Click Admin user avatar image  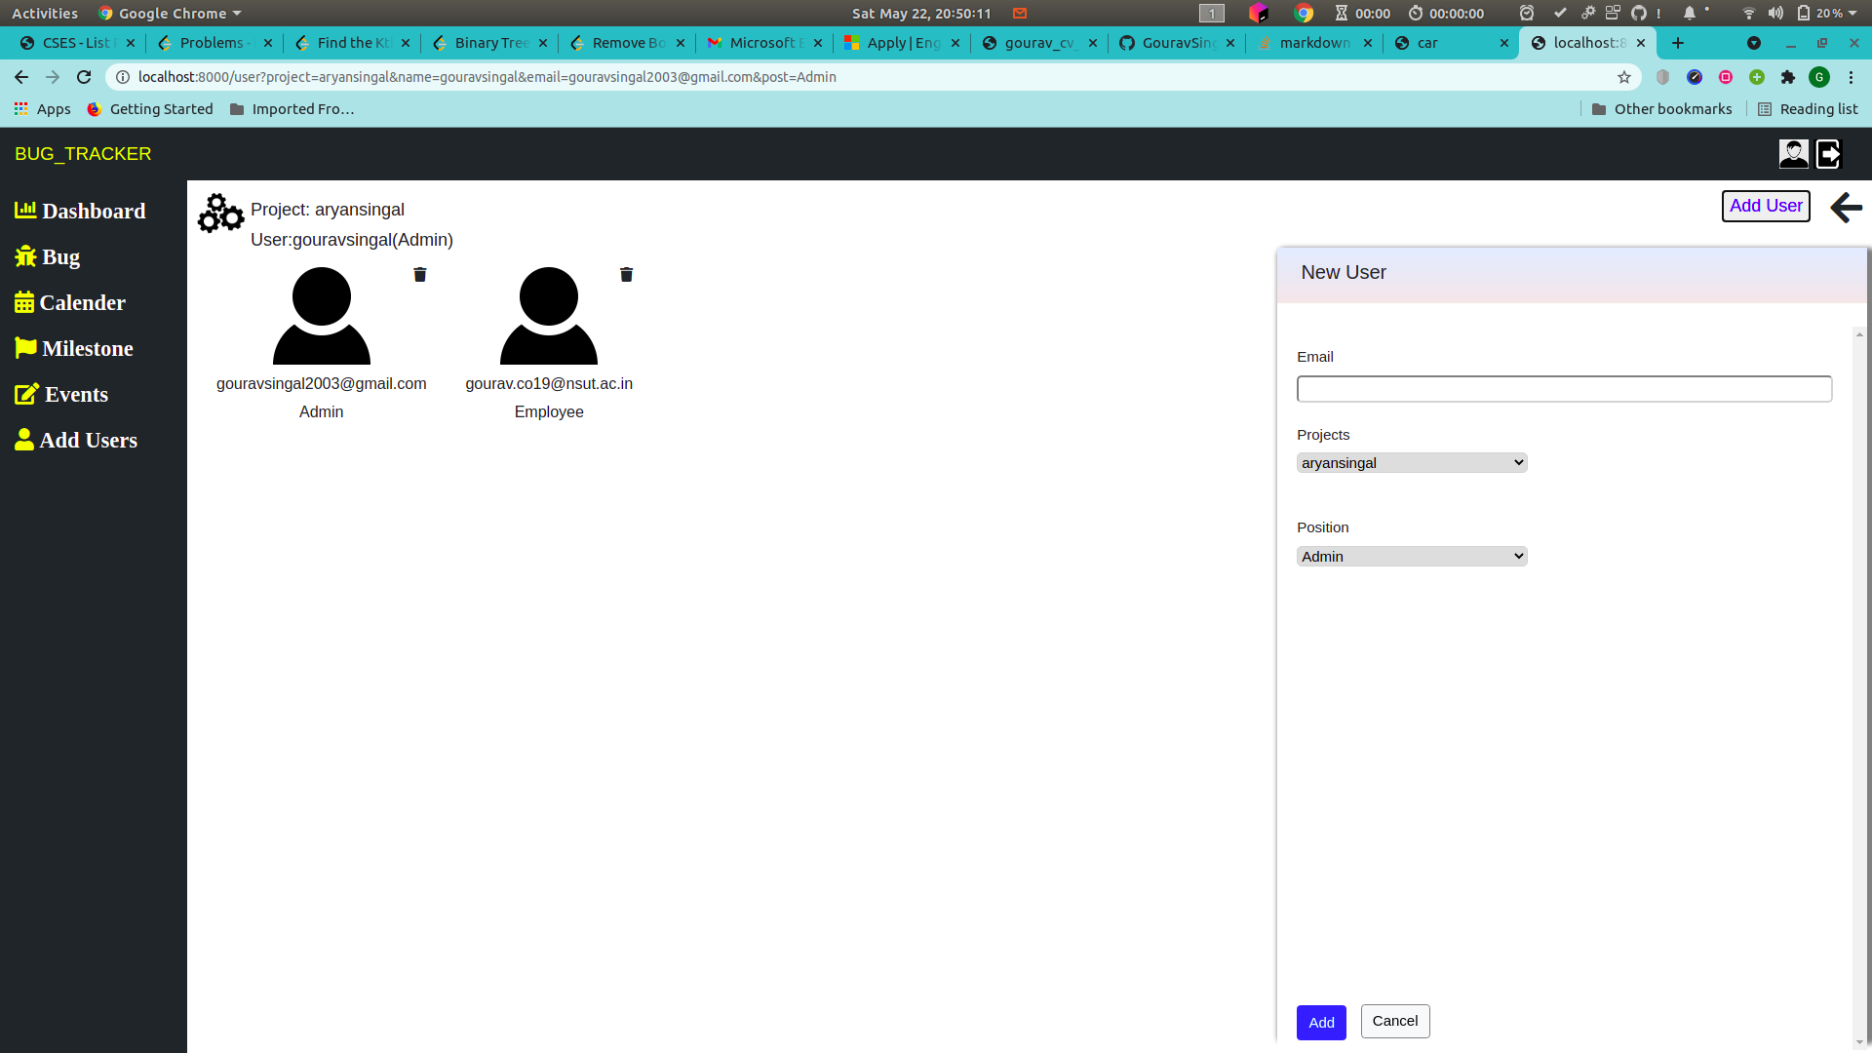click(x=322, y=316)
